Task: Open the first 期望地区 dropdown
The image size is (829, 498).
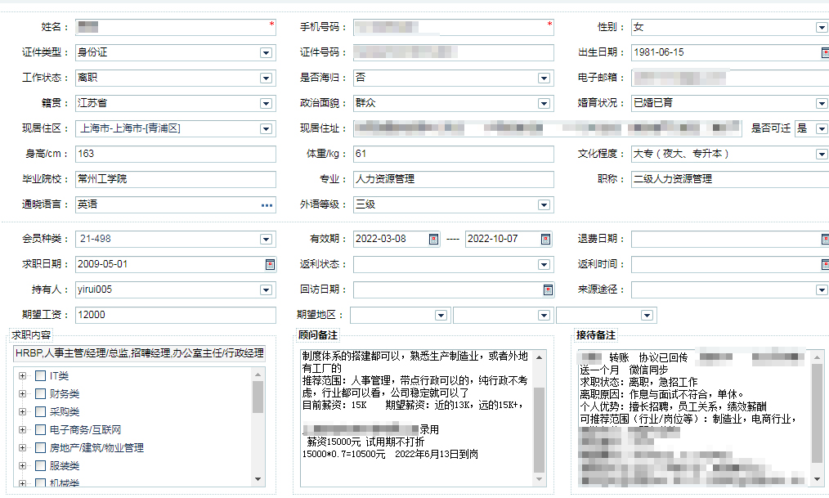Action: (441, 316)
